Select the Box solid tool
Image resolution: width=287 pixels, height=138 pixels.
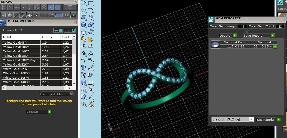84,25
